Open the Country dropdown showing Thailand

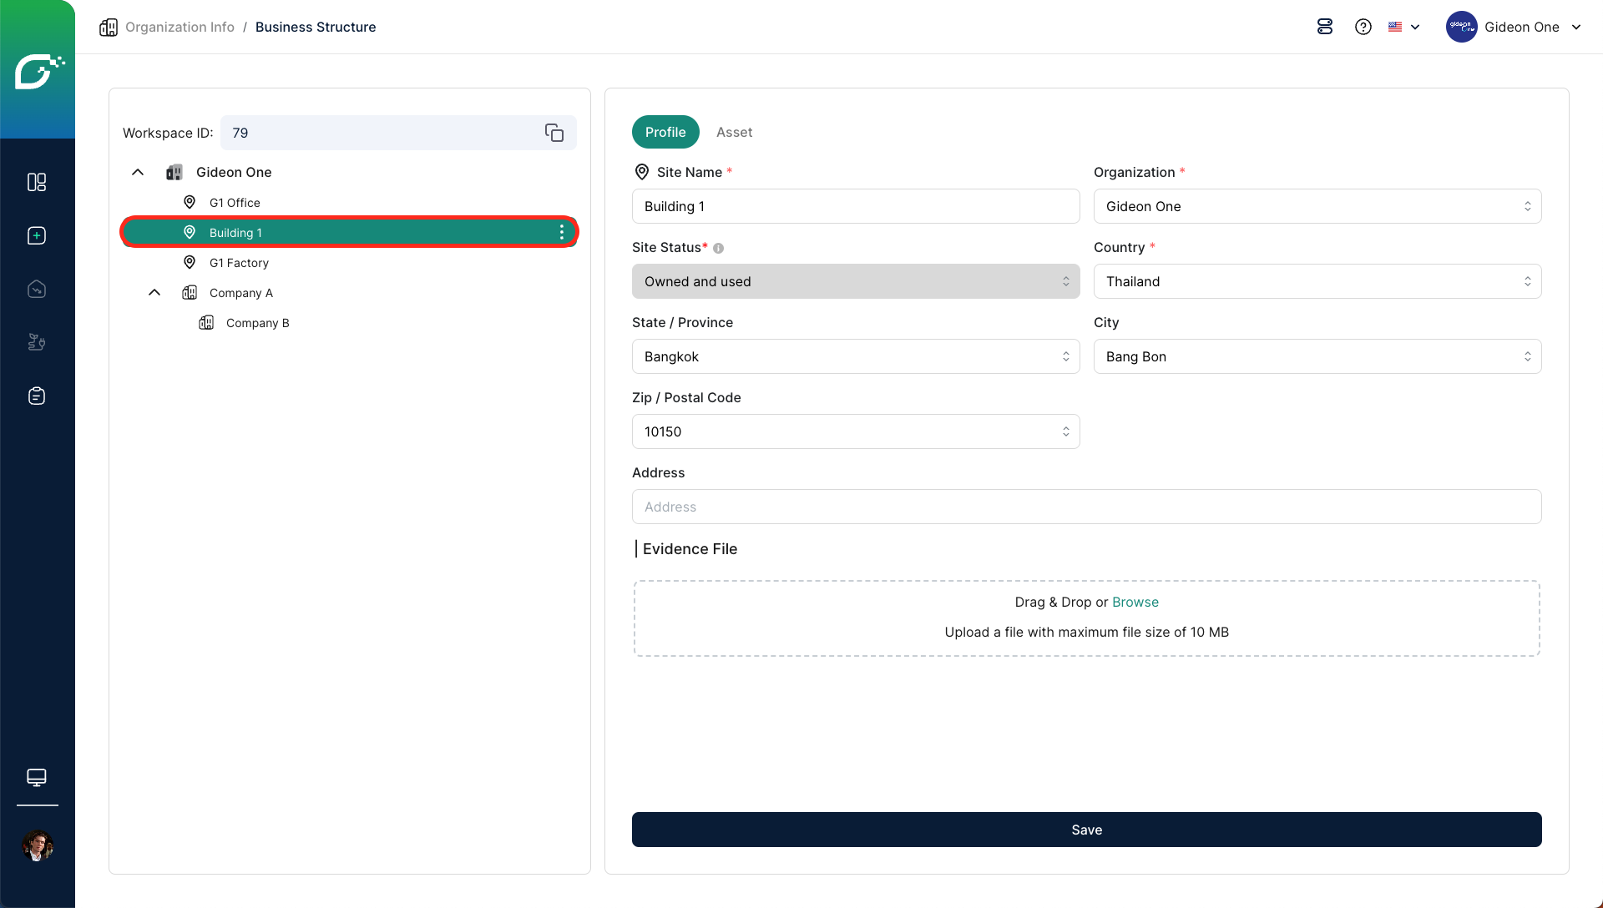pyautogui.click(x=1317, y=281)
